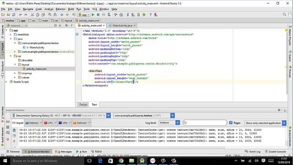293x165 pixels.
Task: Run the app with green play icon
Action: (93, 15)
